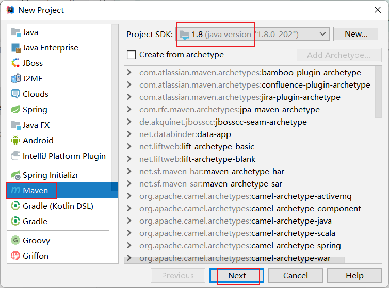The width and height of the screenshot is (389, 288).
Task: Click Add Archetype... button
Action: click(338, 55)
